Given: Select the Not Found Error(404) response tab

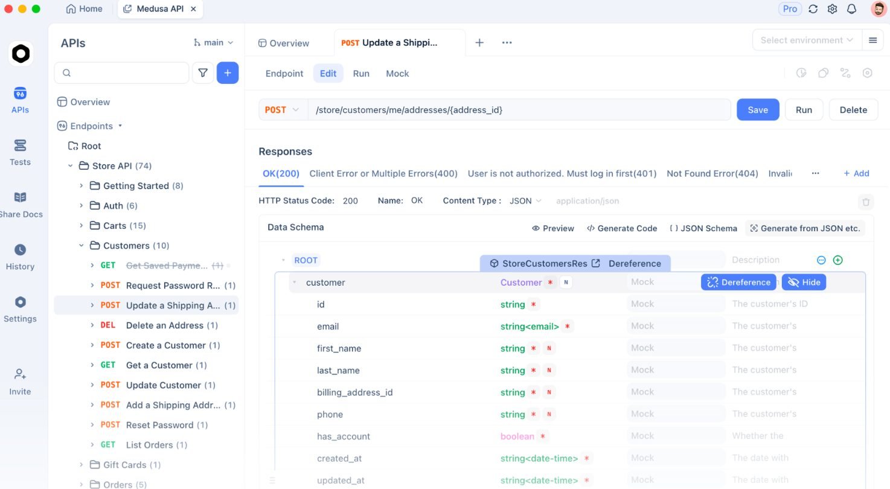Looking at the screenshot, I should 712,173.
